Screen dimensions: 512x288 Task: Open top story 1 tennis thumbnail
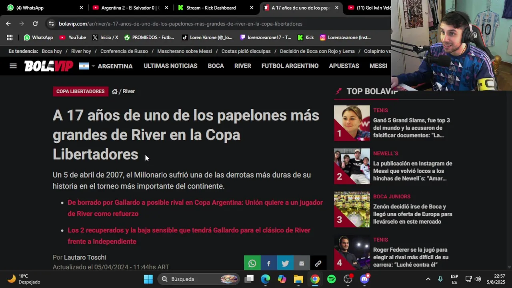tap(352, 123)
